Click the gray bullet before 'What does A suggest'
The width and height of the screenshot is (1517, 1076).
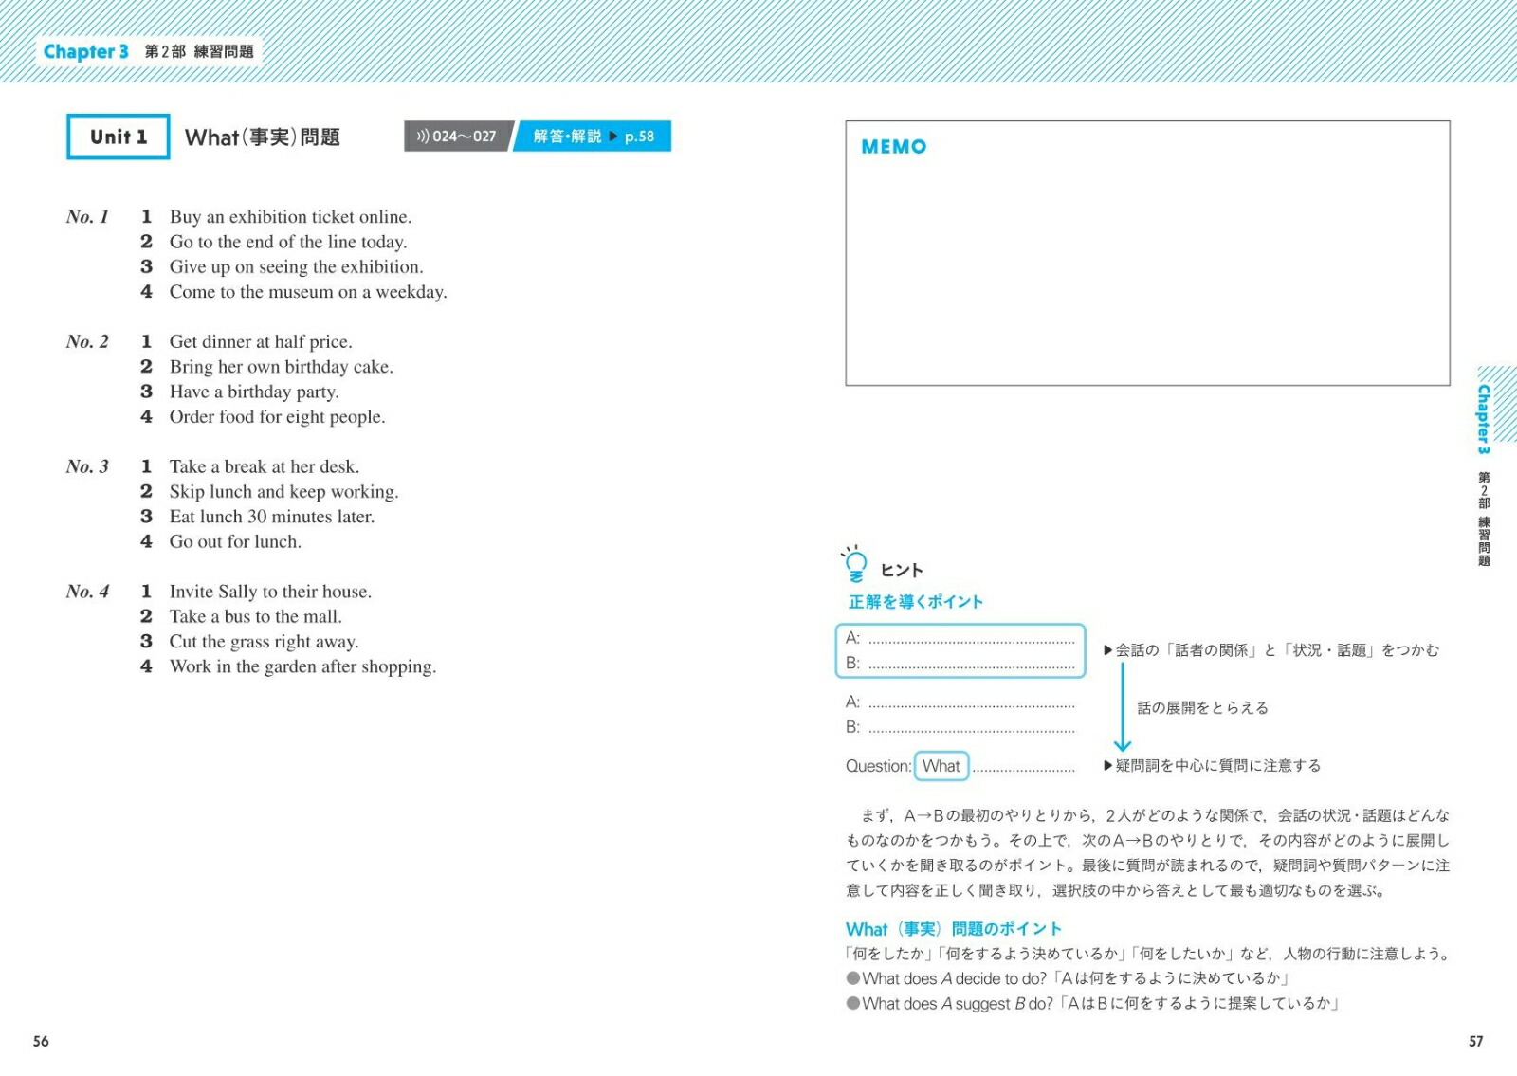pyautogui.click(x=853, y=1003)
